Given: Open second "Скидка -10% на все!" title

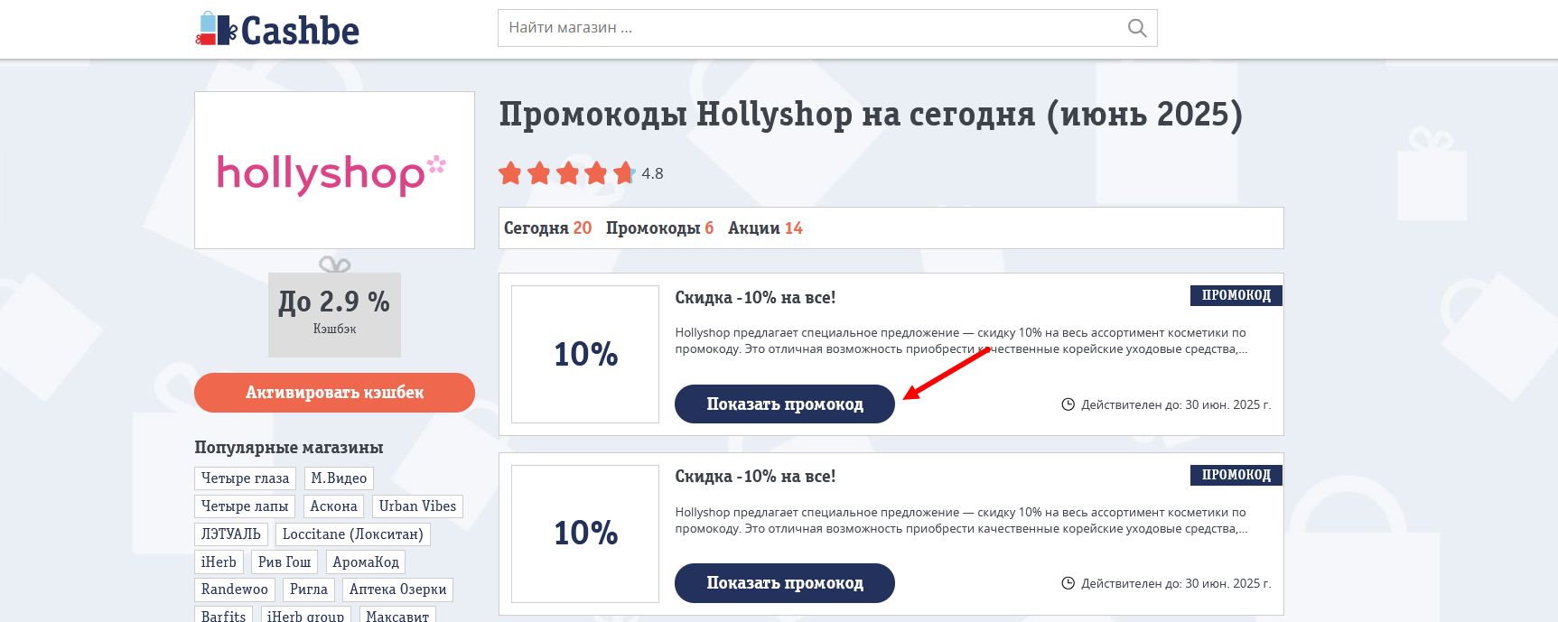Looking at the screenshot, I should click(x=755, y=476).
